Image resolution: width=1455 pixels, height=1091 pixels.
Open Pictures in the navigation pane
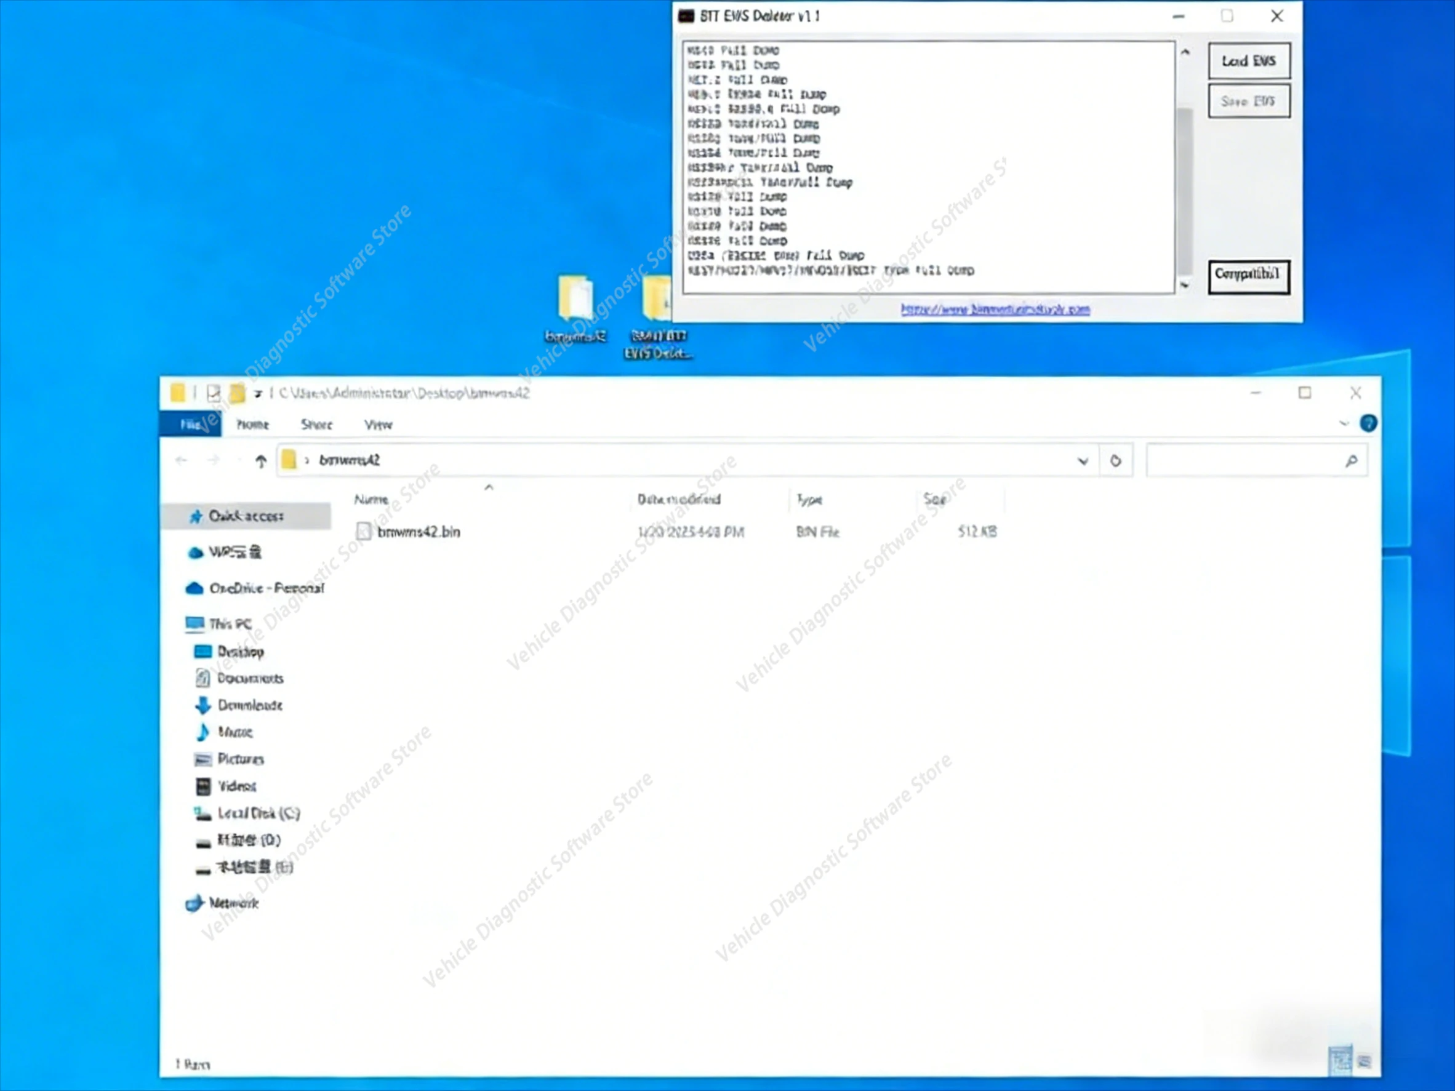230,759
